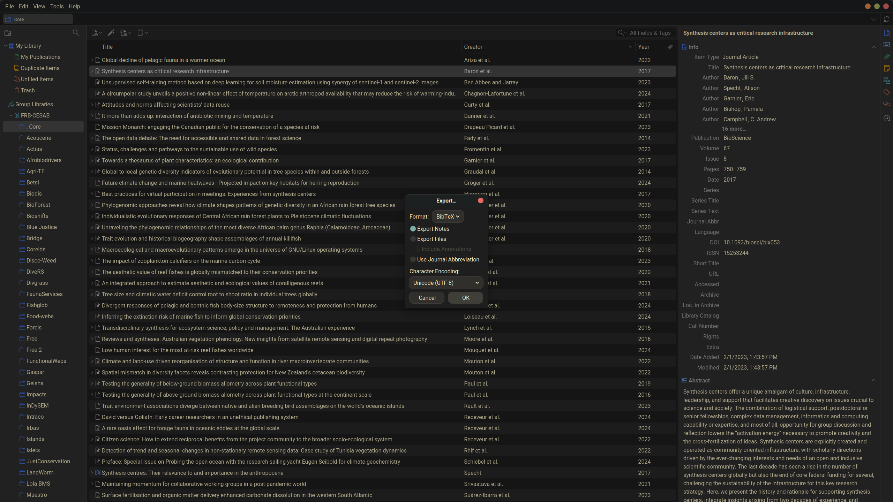Click the collection search magnifier icon

pos(76,33)
